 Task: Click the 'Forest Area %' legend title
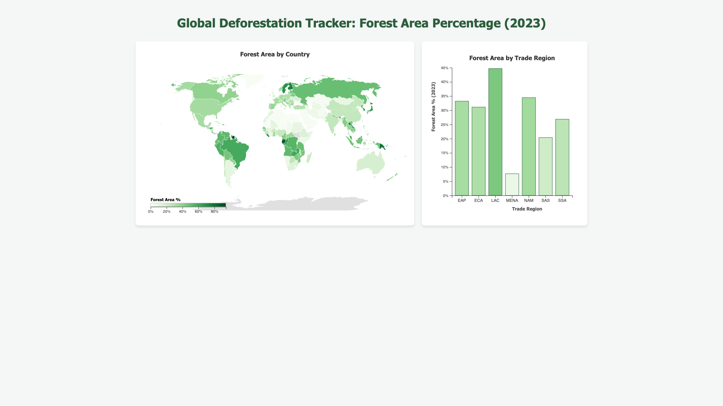166,200
